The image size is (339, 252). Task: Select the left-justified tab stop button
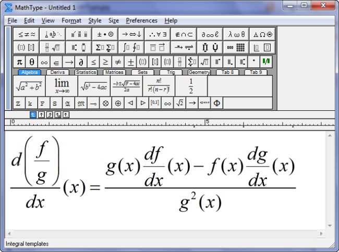[x=33, y=115]
